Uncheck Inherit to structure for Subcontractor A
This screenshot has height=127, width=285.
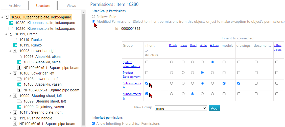[147, 83]
